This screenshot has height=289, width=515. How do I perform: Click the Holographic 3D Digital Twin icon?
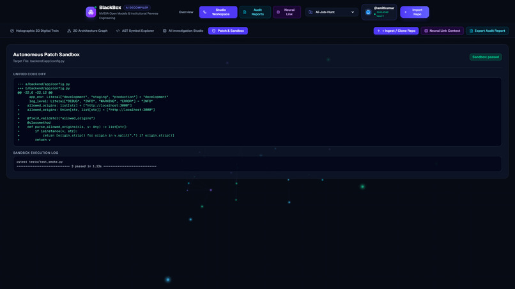pos(12,31)
